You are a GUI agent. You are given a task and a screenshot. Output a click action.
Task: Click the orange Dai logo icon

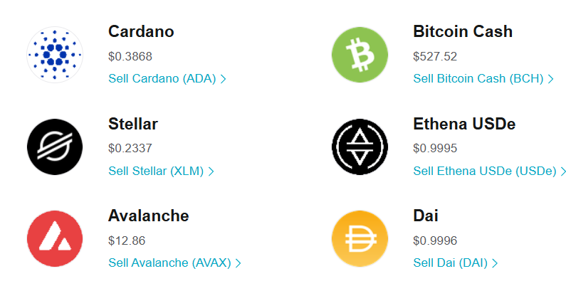pyautogui.click(x=360, y=239)
